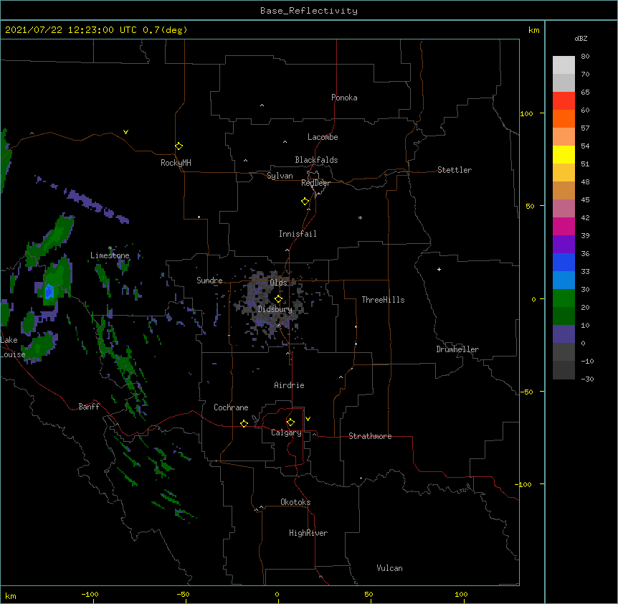Select the Lacombe label

pyautogui.click(x=323, y=137)
